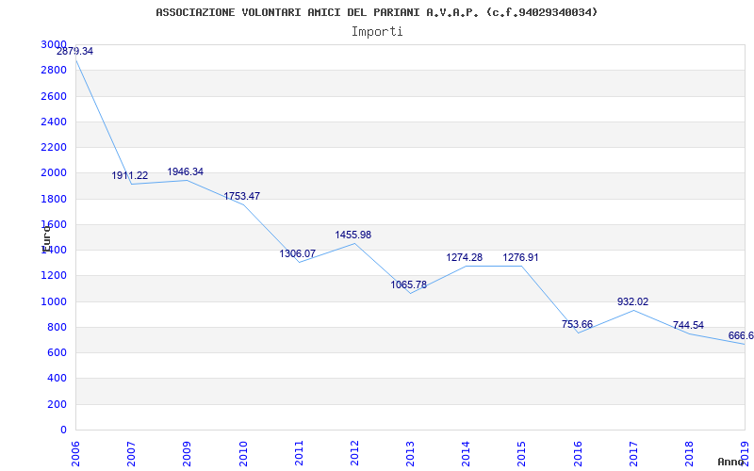Click the chart title with ASSOCIAZIONE VOLONTARI
Screen dimensions: 754x471
coord(376,12)
